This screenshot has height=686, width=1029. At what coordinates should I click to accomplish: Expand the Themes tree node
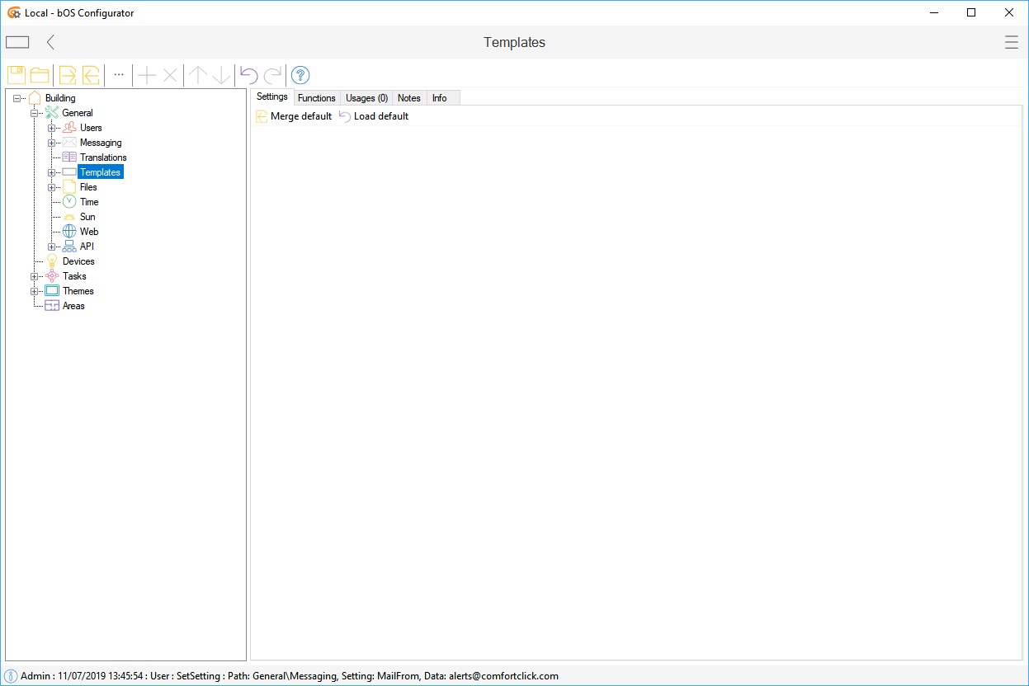[x=35, y=291]
